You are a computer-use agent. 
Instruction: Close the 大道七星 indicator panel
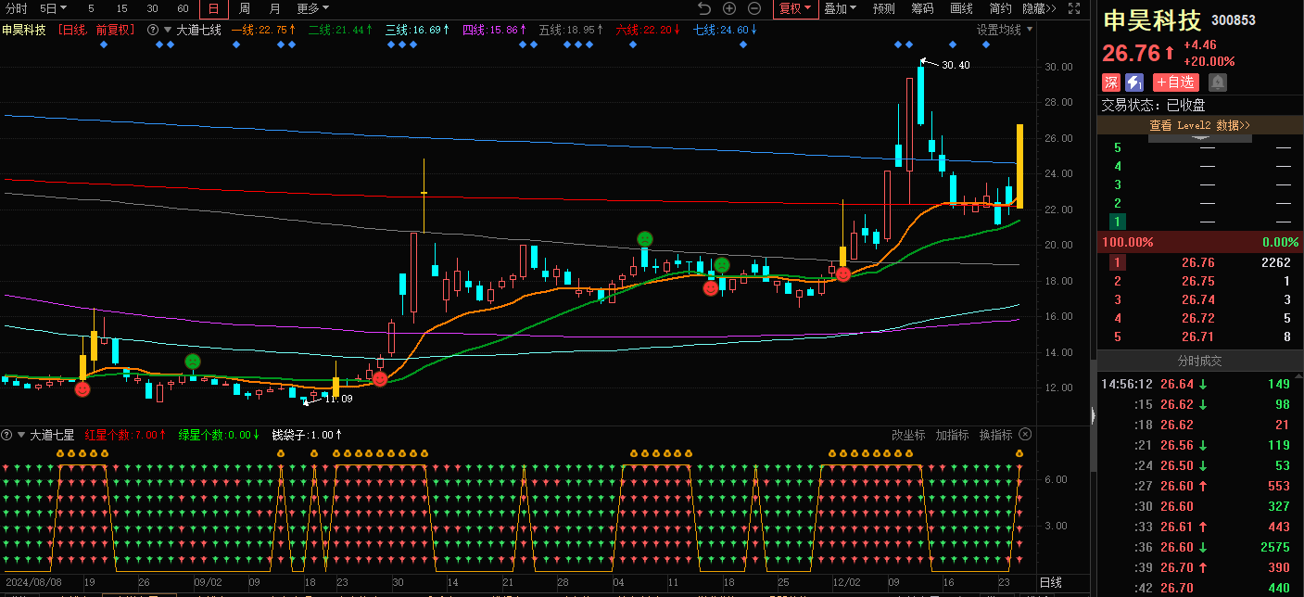(x=1025, y=434)
